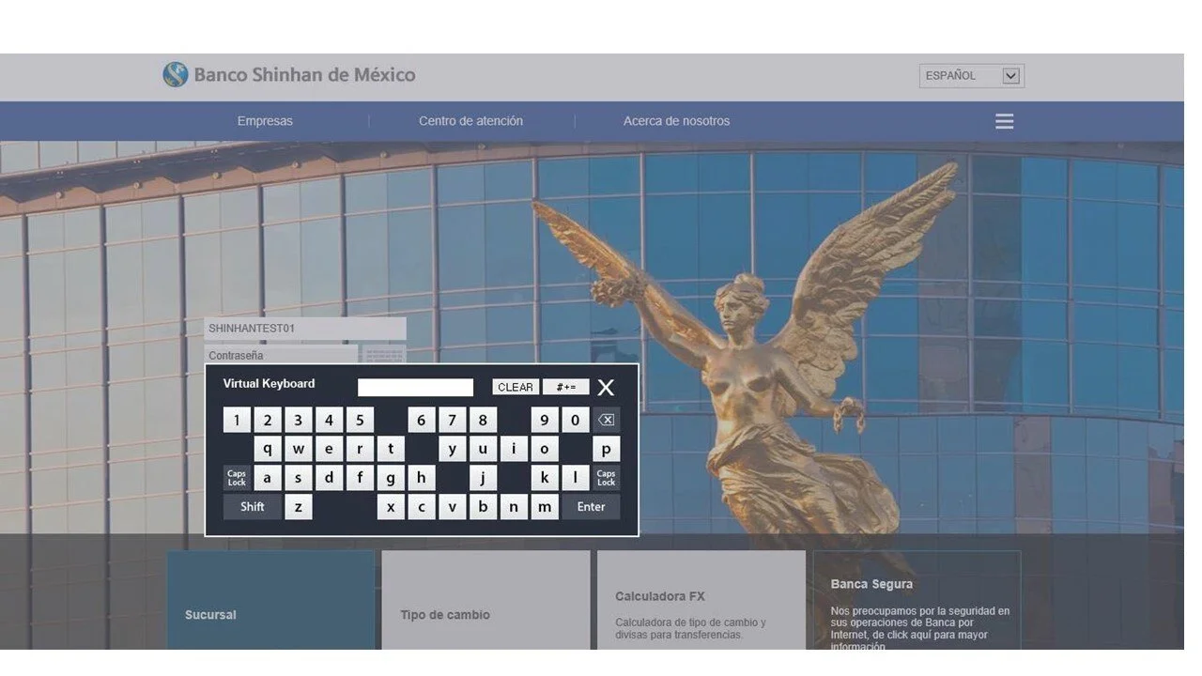Viewport: 1202px width, 676px height.
Task: Tap the 1 key
Action: [x=237, y=421]
